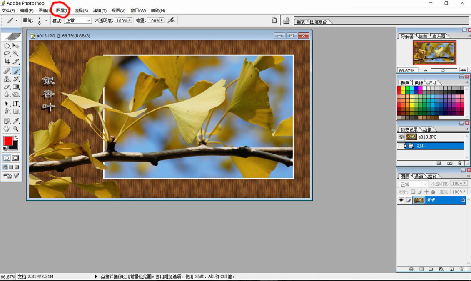Choose the Eraser tool
The image size is (471, 281).
pyautogui.click(x=7, y=87)
